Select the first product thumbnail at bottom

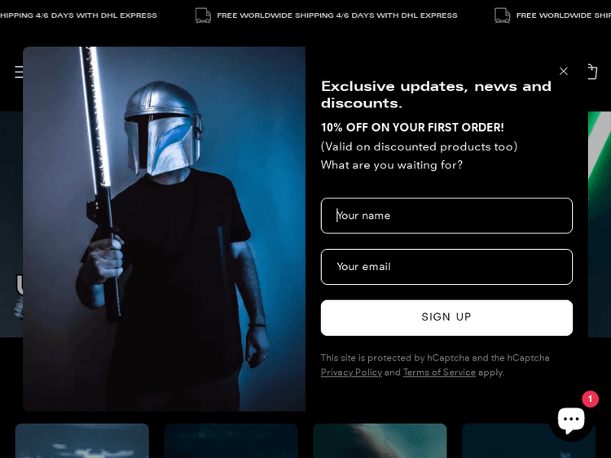[x=82, y=440]
